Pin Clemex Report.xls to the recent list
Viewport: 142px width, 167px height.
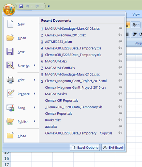coord(120,113)
